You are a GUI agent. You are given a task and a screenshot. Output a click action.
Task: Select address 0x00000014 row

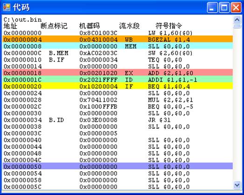tap(118, 66)
